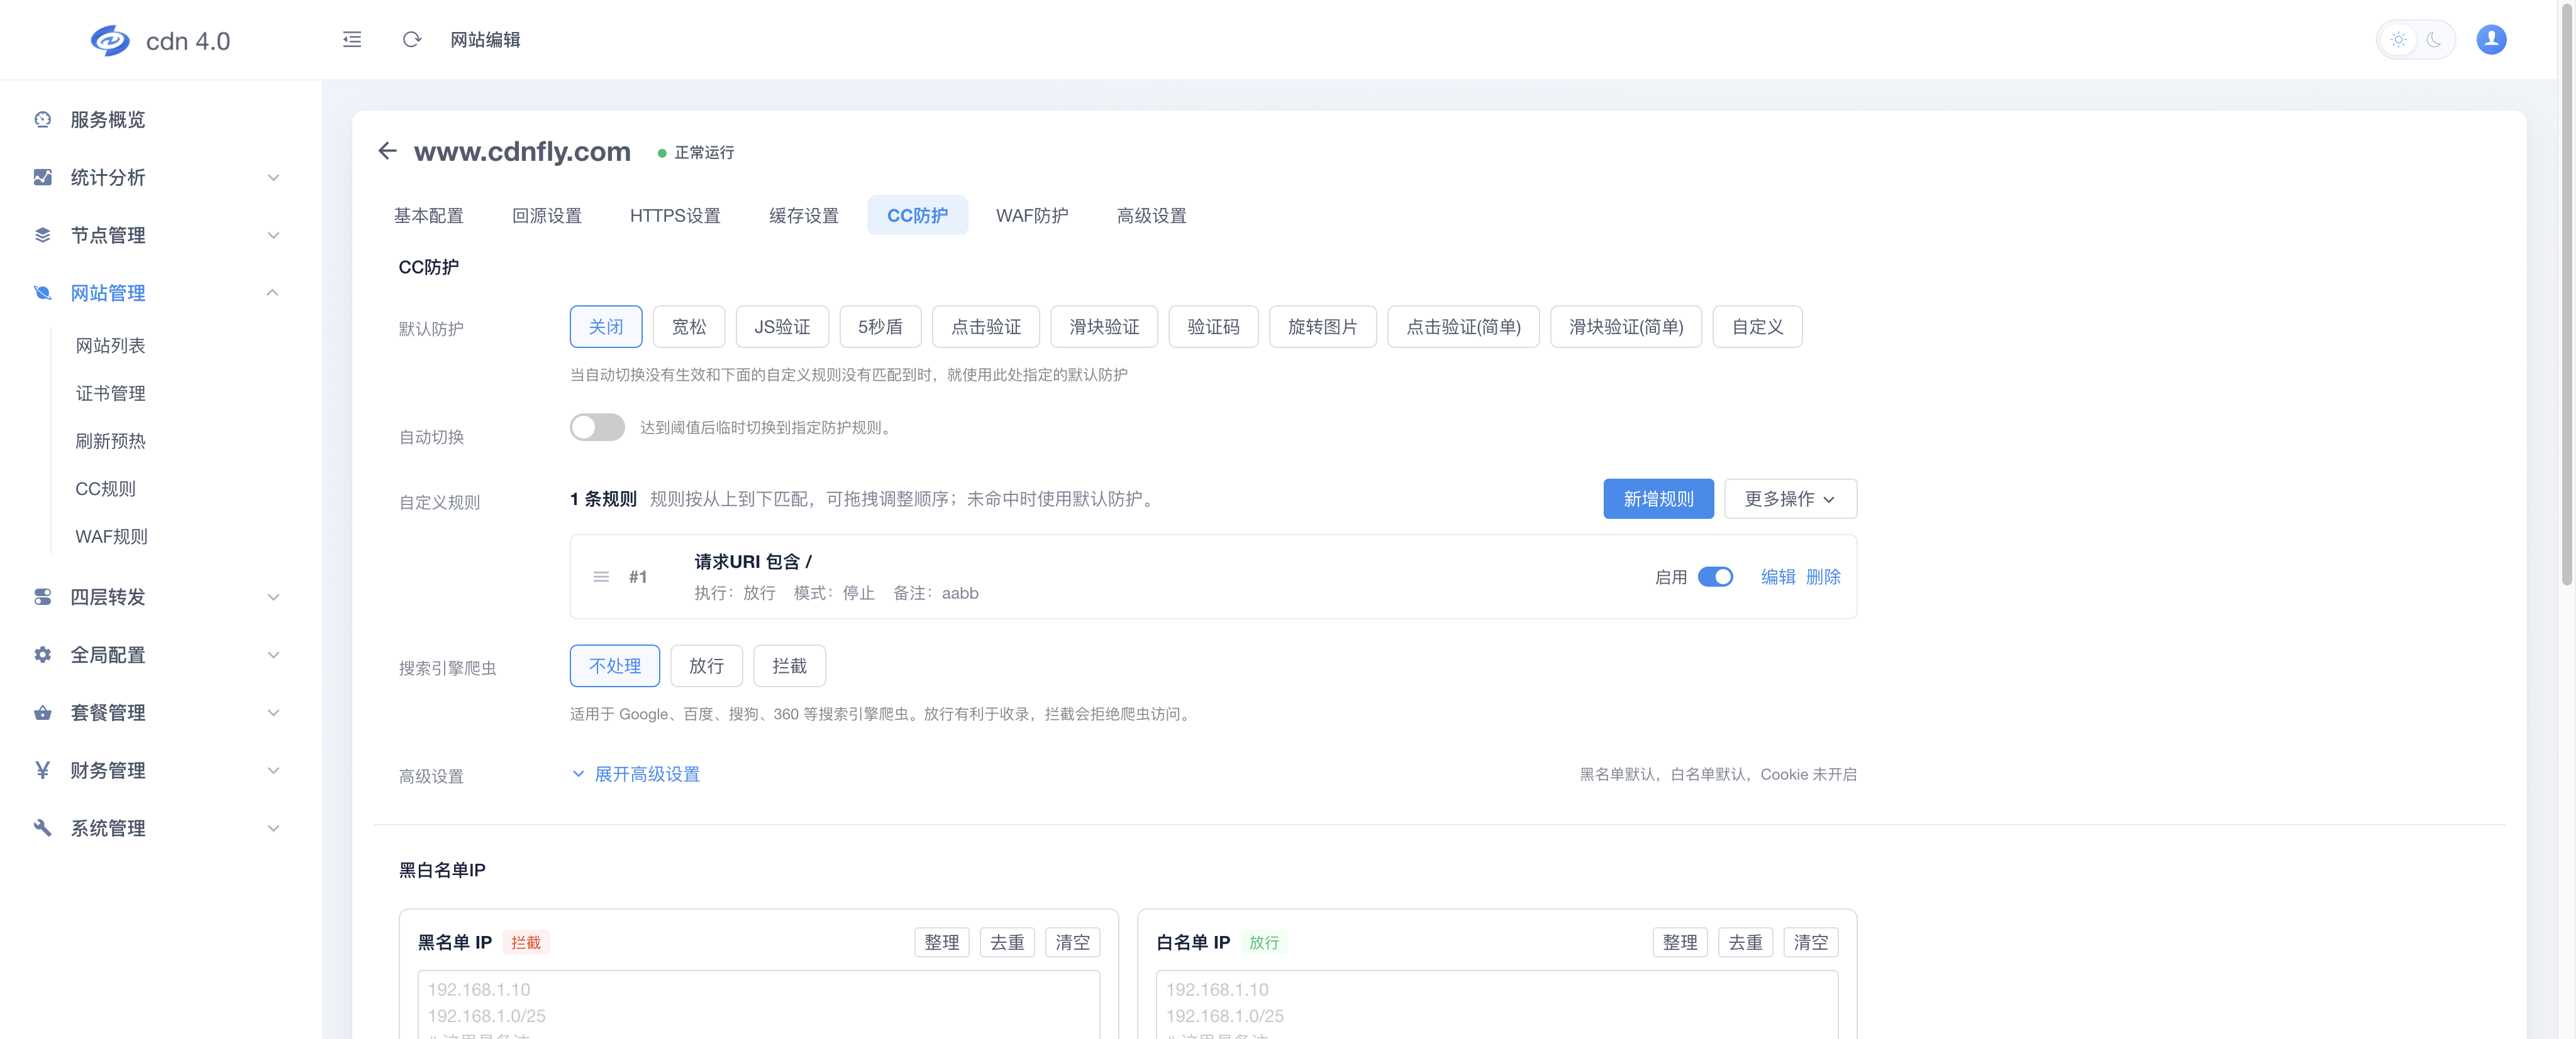Switch to the 高级设置 tab

coord(1151,216)
